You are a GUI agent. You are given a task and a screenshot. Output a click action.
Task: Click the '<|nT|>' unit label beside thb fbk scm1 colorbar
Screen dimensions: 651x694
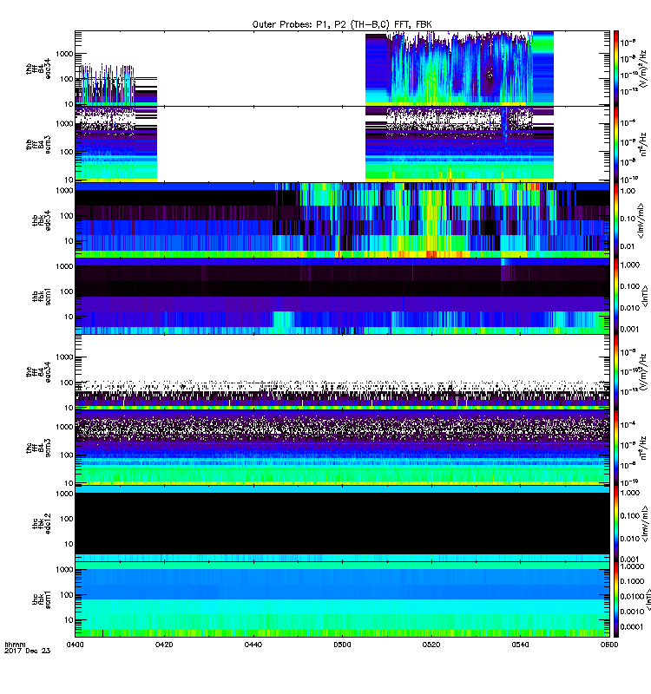click(x=644, y=296)
